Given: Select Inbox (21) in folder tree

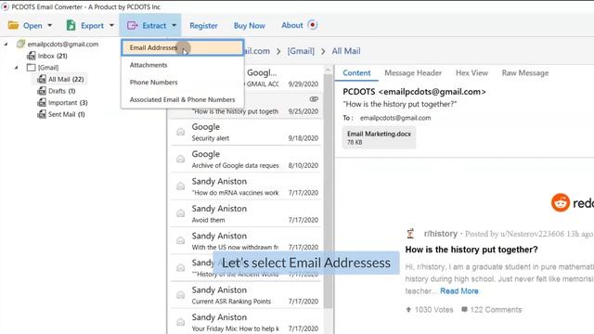Looking at the screenshot, I should pyautogui.click(x=52, y=56).
